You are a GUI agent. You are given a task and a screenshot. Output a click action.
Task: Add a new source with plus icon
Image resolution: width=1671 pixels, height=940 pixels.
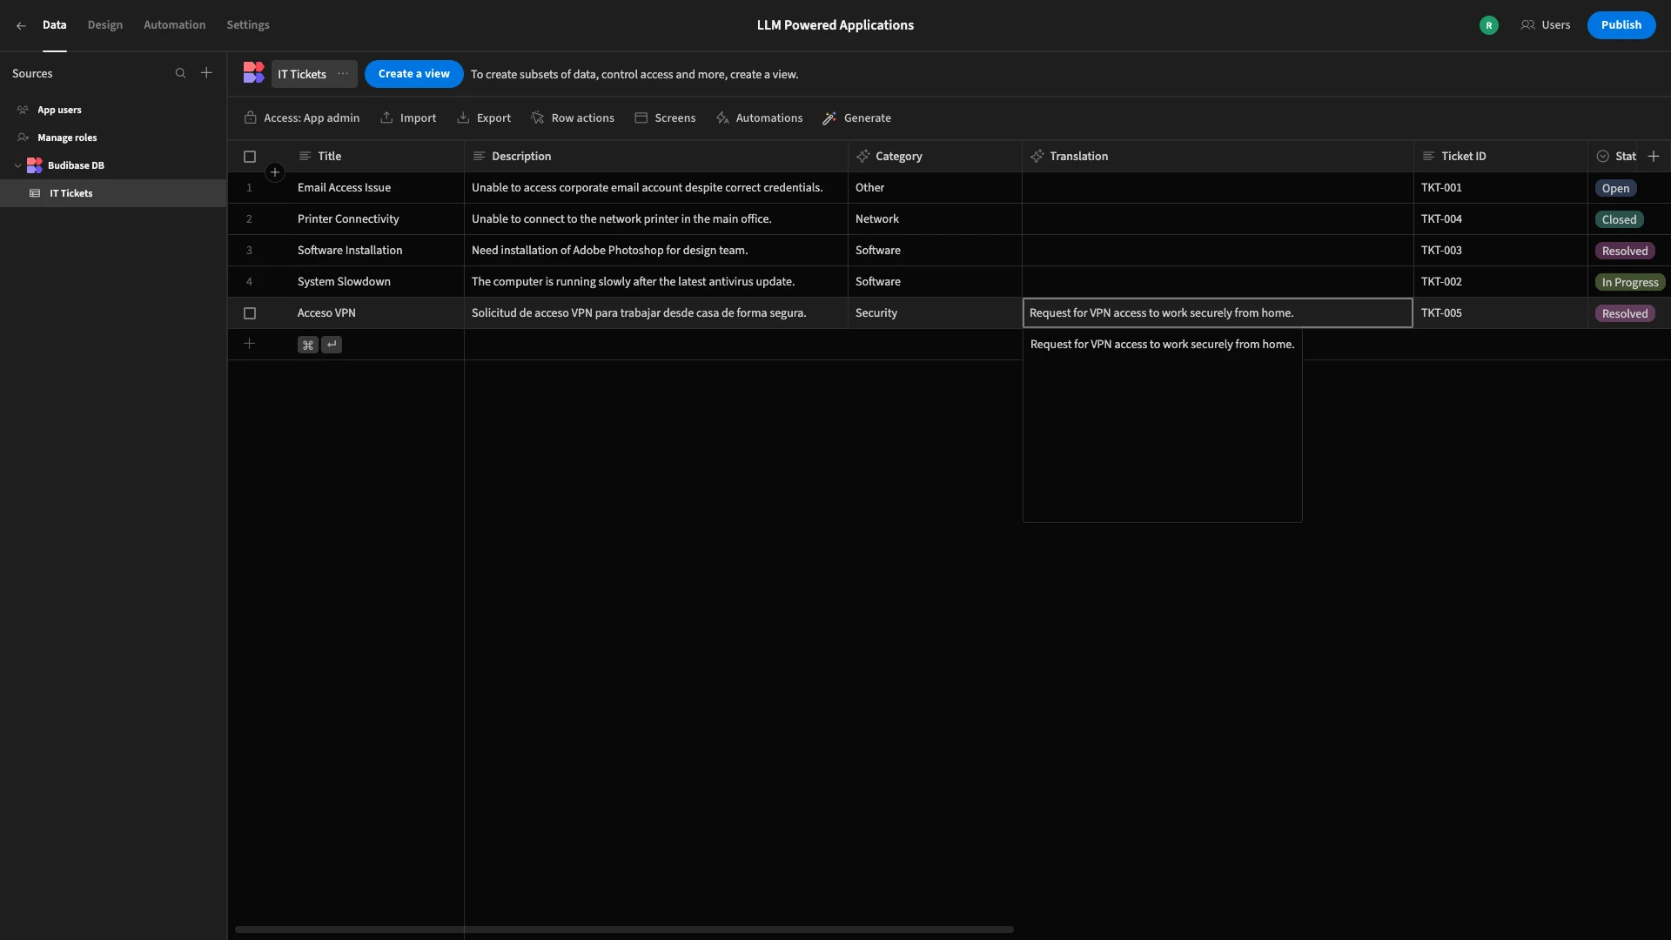tap(206, 73)
